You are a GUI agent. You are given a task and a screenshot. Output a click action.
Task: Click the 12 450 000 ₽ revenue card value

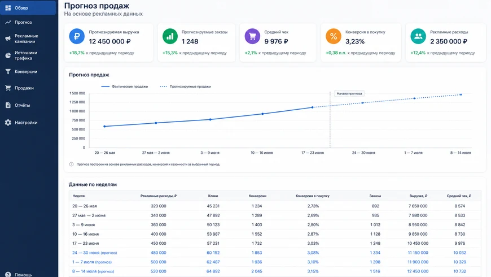pos(109,41)
